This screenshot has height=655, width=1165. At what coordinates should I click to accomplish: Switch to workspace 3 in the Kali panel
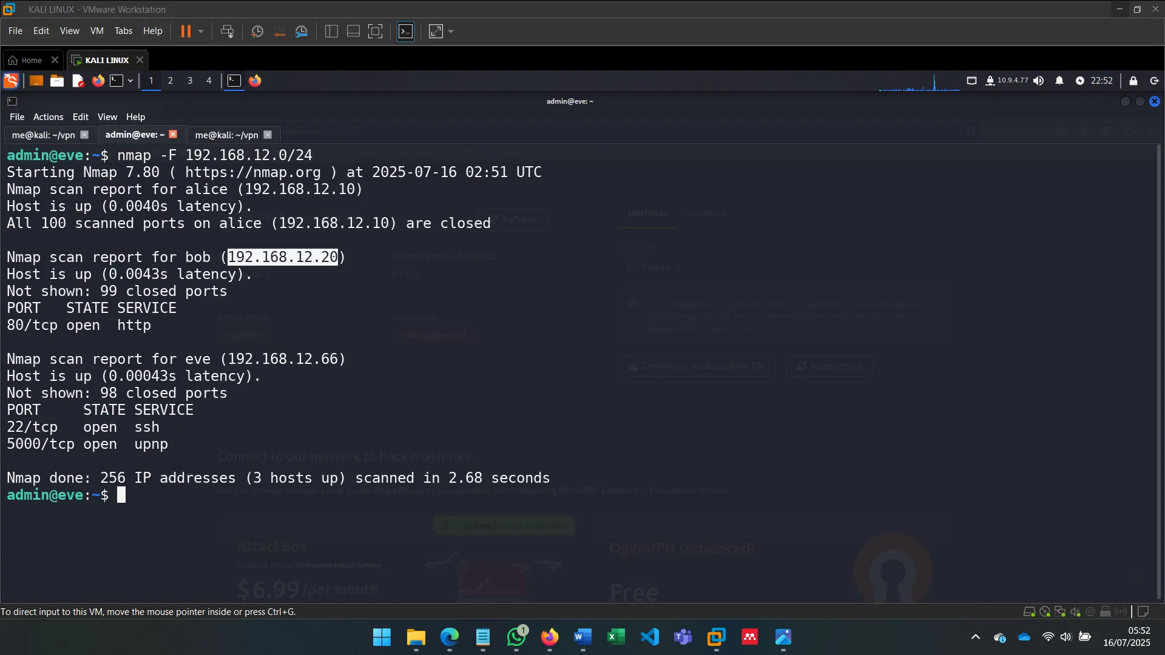click(x=190, y=81)
